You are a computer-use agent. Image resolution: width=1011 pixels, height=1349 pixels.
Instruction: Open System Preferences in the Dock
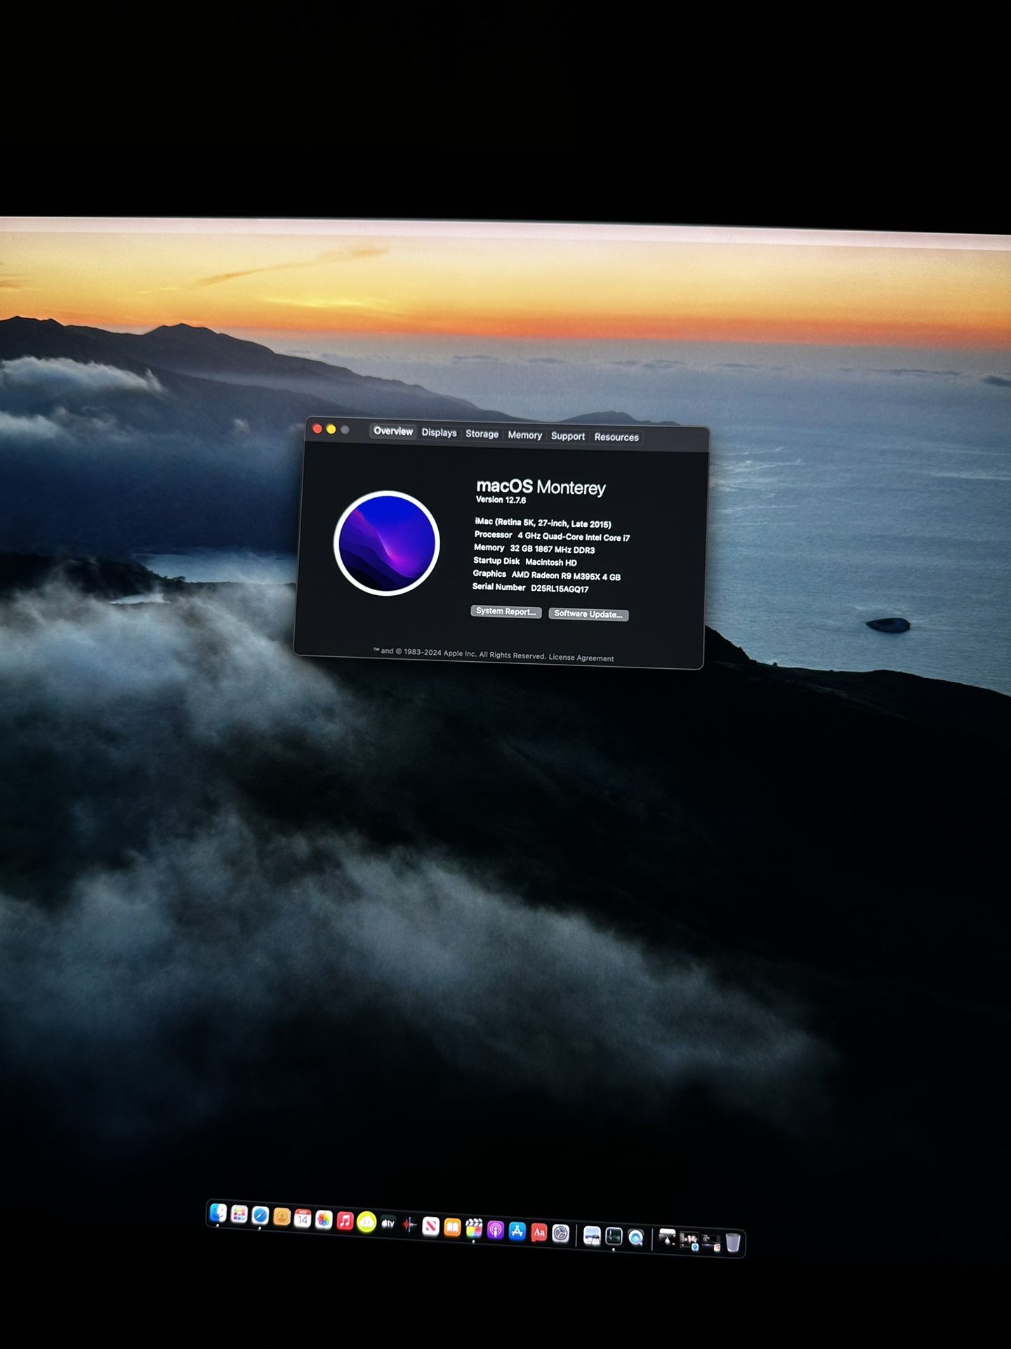[x=560, y=1234]
